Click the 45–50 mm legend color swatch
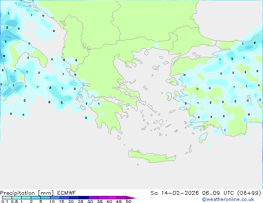The image size is (263, 203). point(122,198)
